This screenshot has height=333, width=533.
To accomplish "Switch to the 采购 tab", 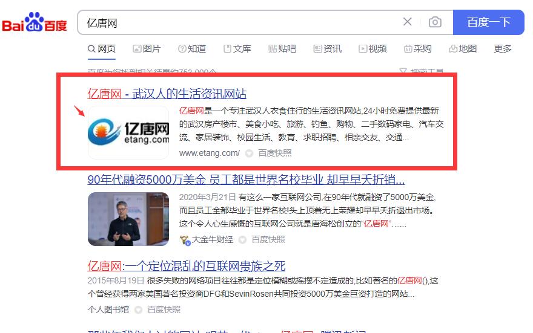I will pyautogui.click(x=418, y=49).
